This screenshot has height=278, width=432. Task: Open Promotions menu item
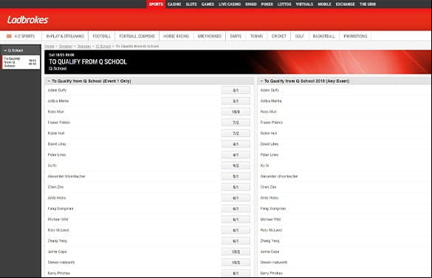tap(355, 36)
